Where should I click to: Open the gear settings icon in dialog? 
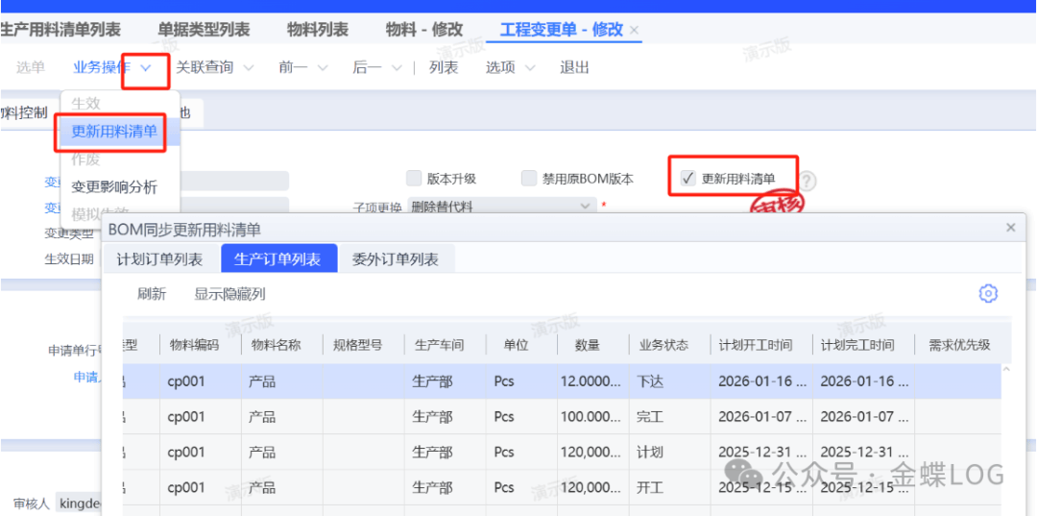tap(988, 294)
